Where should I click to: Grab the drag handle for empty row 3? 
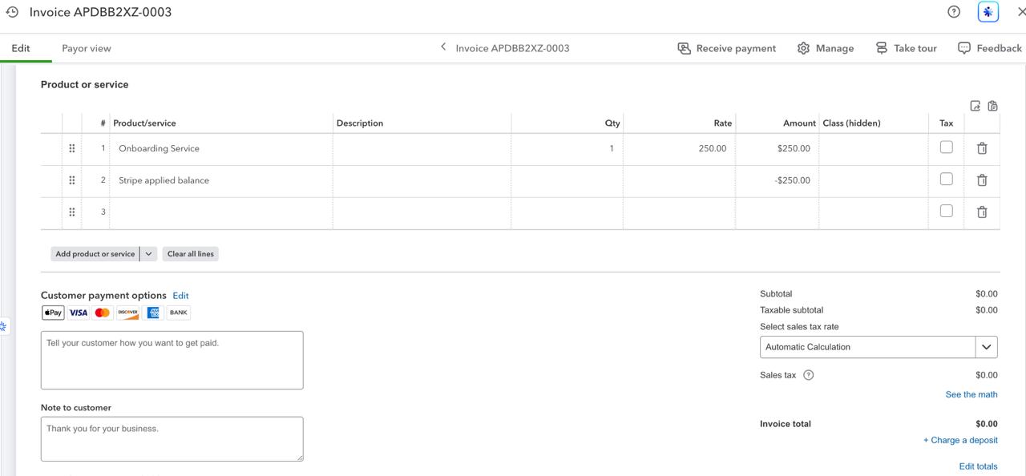pyautogui.click(x=72, y=212)
